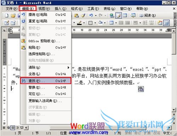Open the 文件(F) menu

11,9
